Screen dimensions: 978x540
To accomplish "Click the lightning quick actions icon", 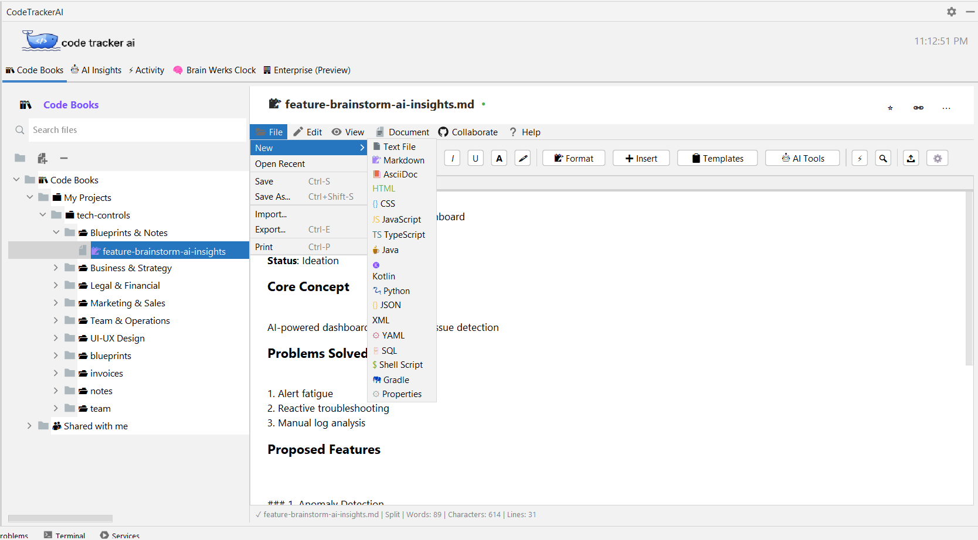I will point(860,158).
